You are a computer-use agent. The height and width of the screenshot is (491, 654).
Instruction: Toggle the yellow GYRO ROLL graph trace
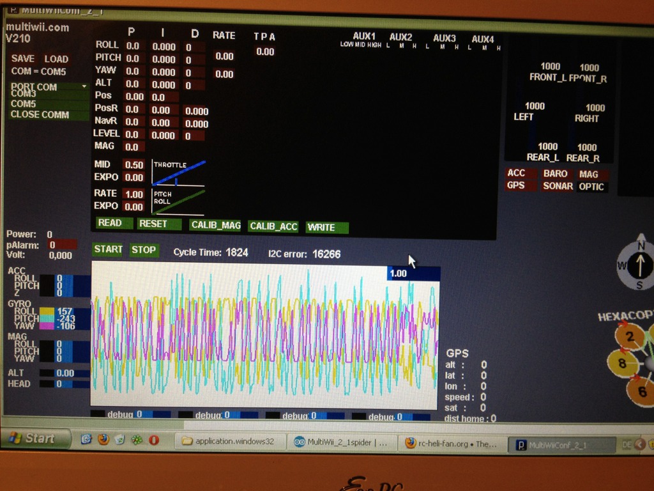click(47, 311)
